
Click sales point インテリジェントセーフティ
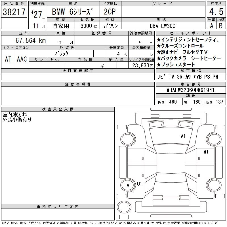tap(188, 39)
